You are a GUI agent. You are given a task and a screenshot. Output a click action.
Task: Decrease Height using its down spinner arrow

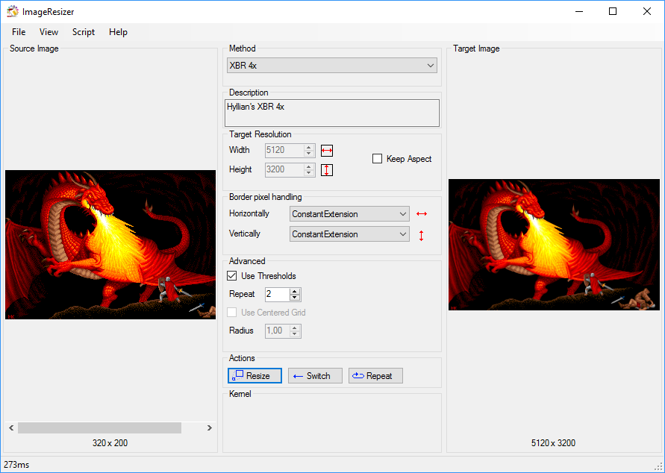tap(309, 173)
